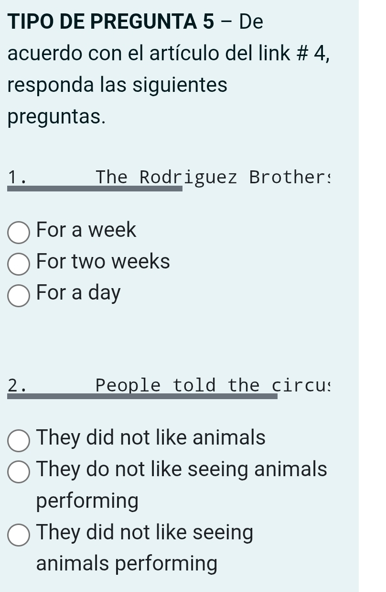The width and height of the screenshot is (386, 592).
Task: Click "They did not like seeing" label text
Action: tap(145, 532)
